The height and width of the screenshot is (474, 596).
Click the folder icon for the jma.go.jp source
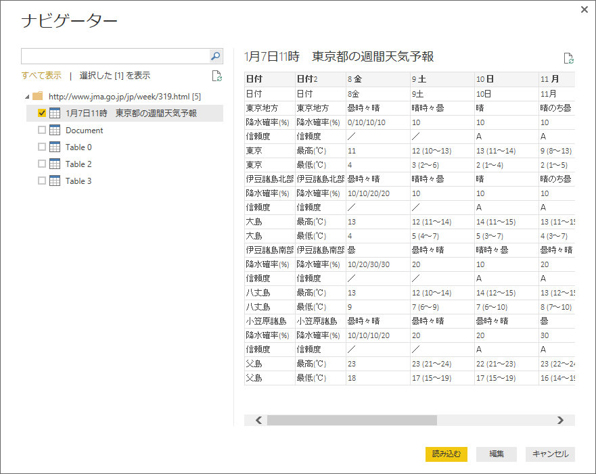point(38,96)
